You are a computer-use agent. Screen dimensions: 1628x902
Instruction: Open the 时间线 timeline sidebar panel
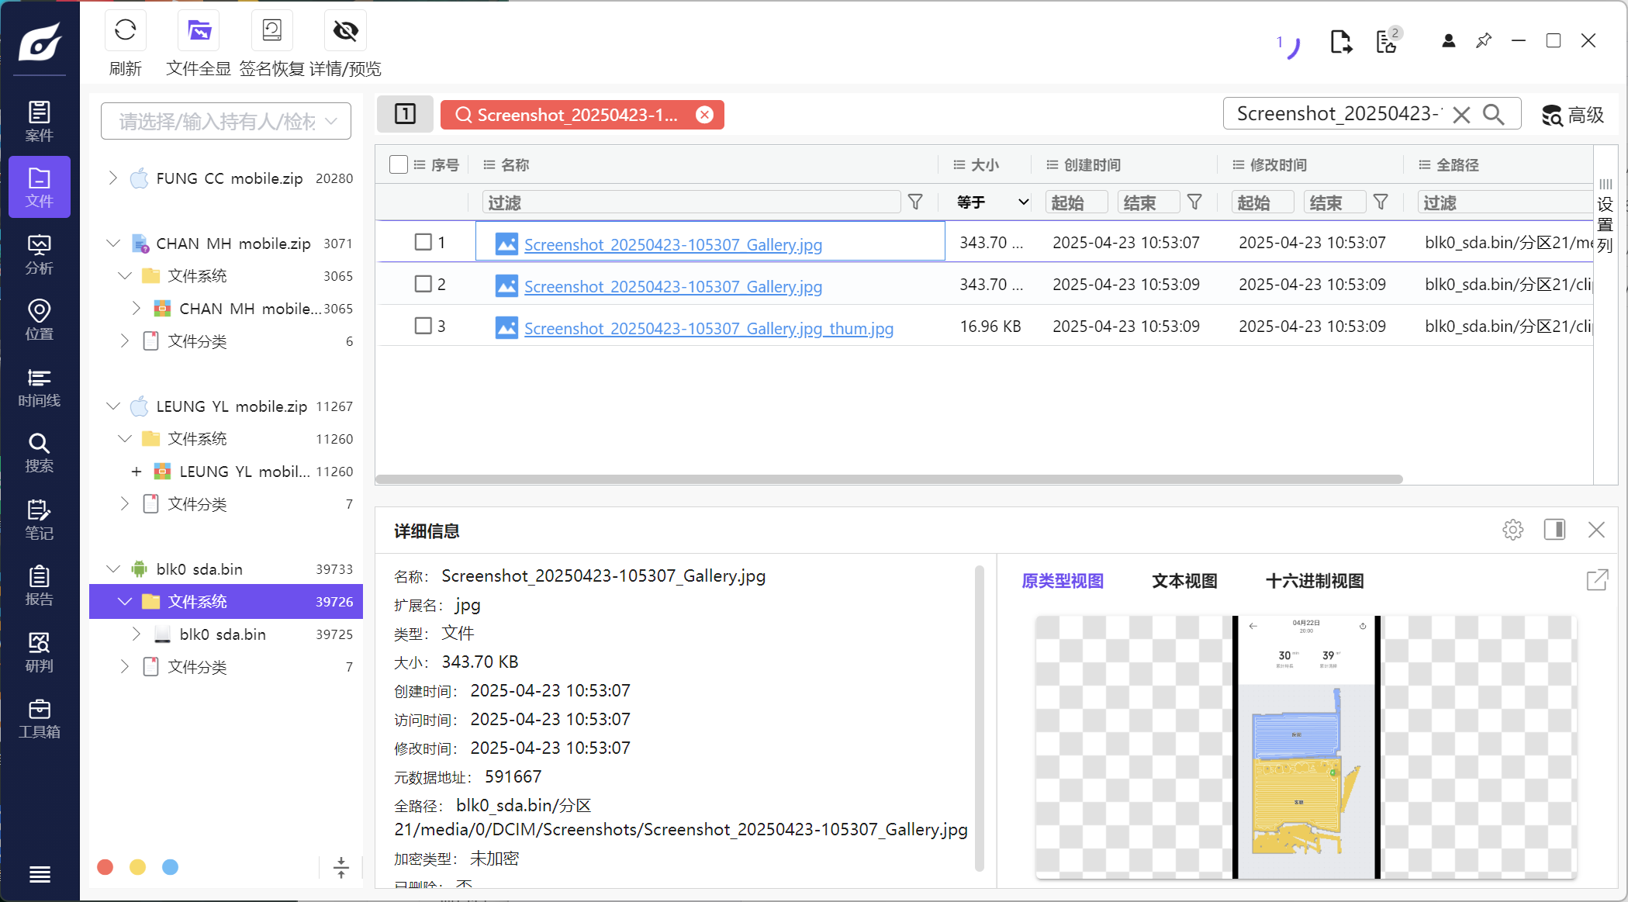(39, 387)
